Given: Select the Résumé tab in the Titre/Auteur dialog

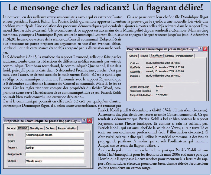Looking at the screenshot, I should tap(22, 128).
